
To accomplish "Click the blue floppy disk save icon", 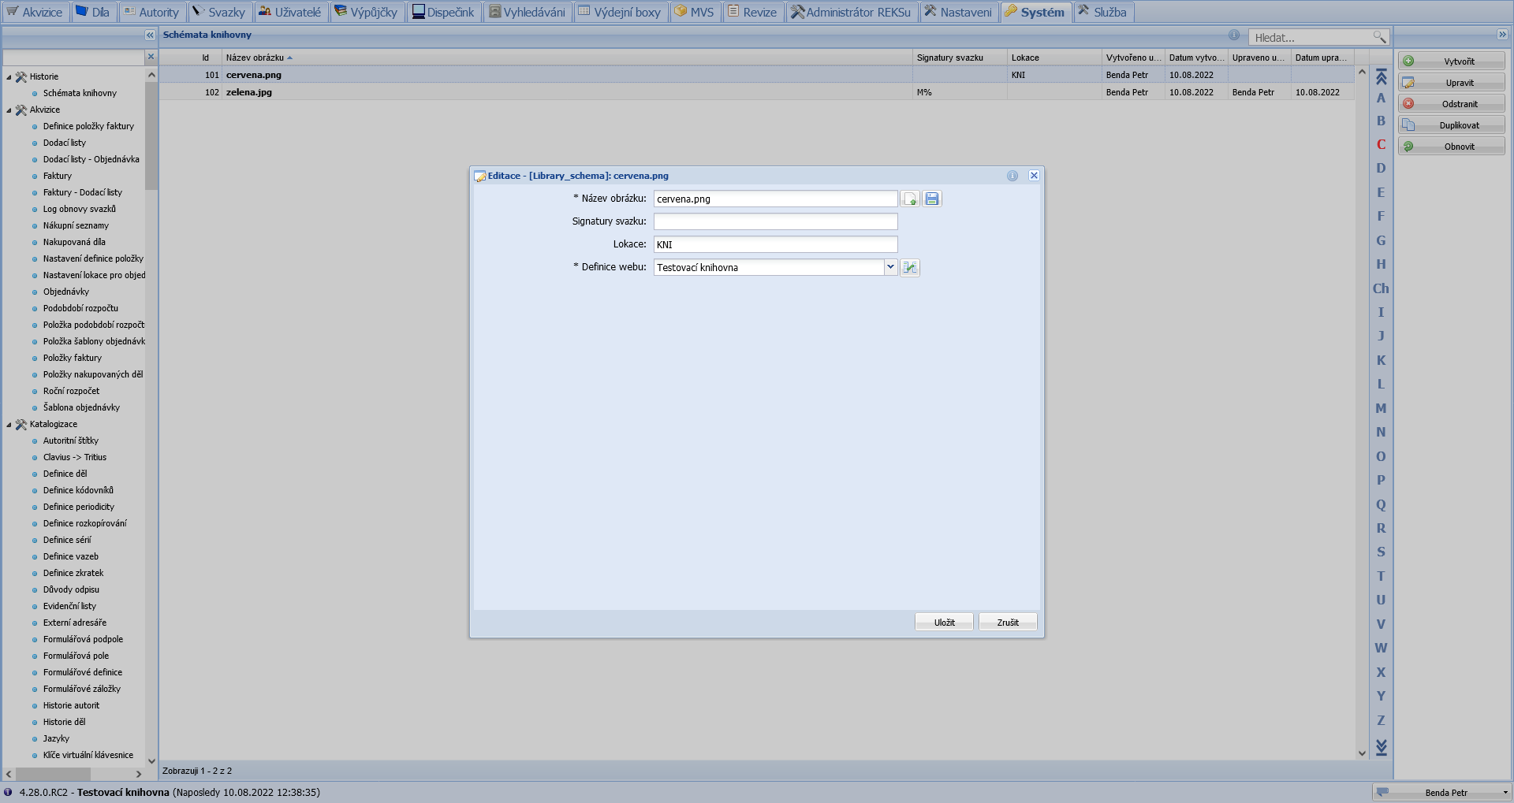I will pyautogui.click(x=932, y=199).
